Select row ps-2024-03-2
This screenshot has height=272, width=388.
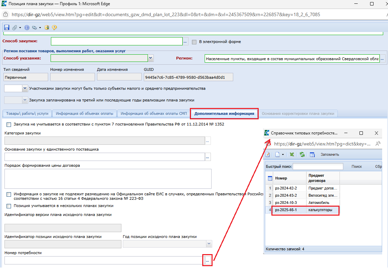303,195
